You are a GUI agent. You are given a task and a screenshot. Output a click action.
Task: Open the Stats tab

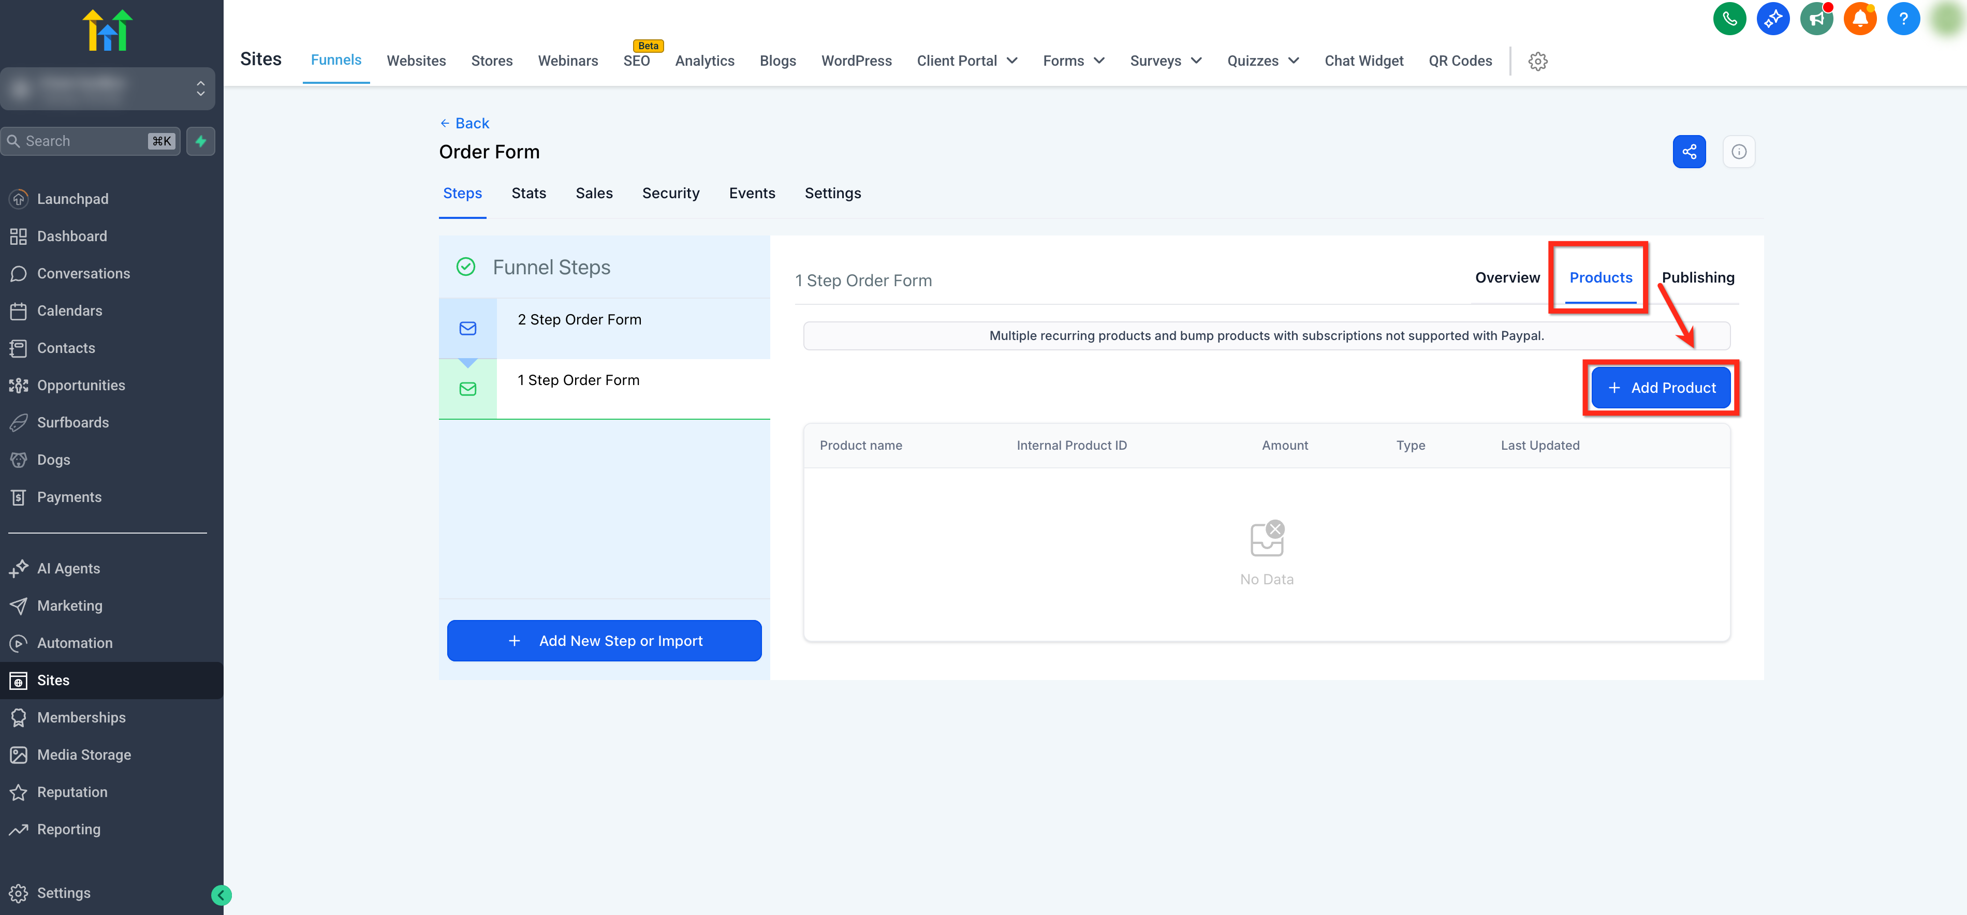529,193
